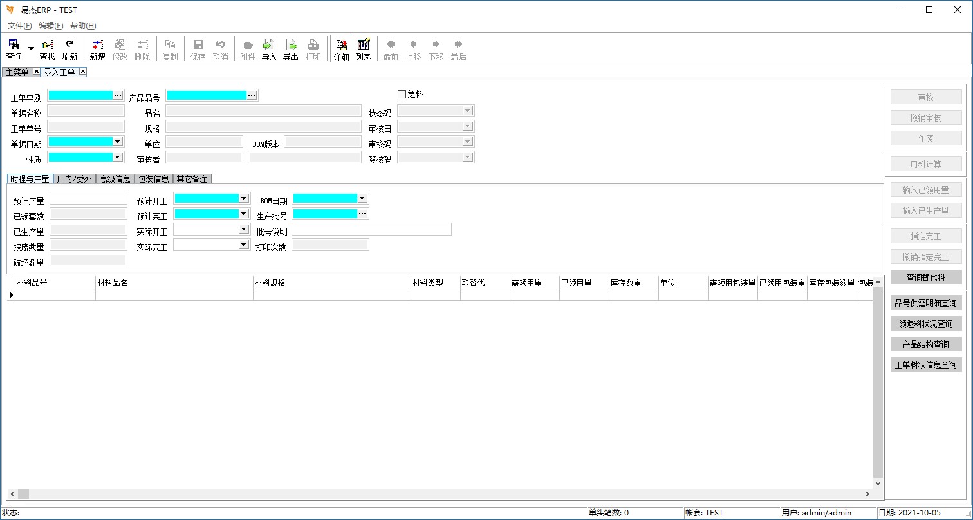Toggle the 急料 checkbox
Screen dimensions: 973x520
(402, 95)
